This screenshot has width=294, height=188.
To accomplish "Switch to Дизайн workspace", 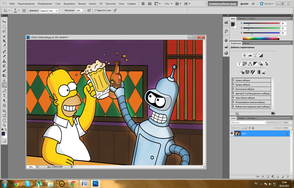I will tap(244, 4).
